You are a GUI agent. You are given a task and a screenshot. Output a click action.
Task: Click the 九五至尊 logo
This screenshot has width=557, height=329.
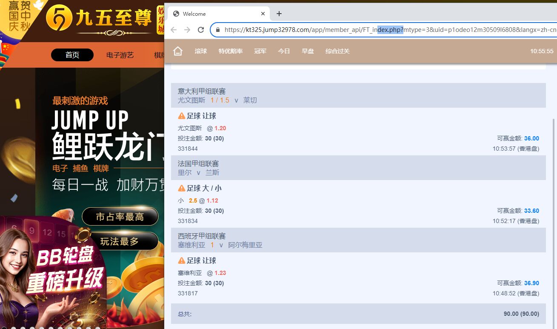pos(99,19)
